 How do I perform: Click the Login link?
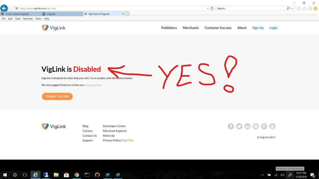click(273, 28)
